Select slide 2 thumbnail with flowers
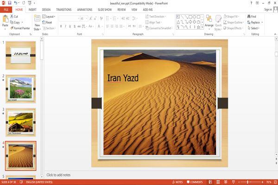The image size is (278, 185). point(21,89)
